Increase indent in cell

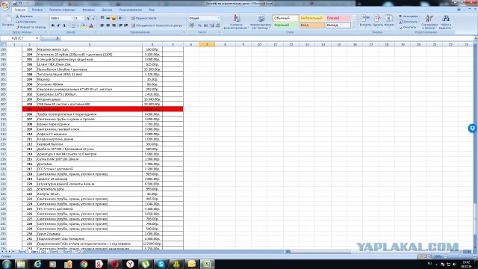coord(126,25)
